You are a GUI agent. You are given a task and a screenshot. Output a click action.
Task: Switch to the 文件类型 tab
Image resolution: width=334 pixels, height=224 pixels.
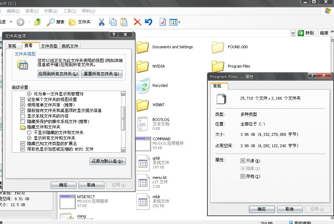tap(49, 46)
